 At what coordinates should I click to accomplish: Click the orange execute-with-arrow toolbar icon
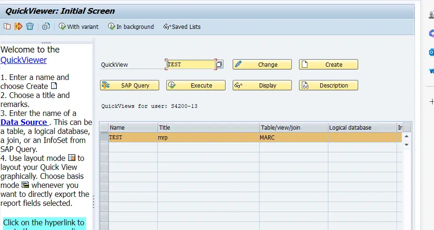click(x=18, y=27)
